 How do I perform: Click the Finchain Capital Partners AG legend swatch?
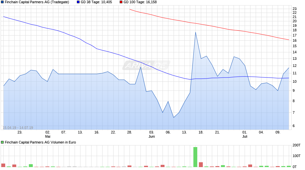pos(2,2)
